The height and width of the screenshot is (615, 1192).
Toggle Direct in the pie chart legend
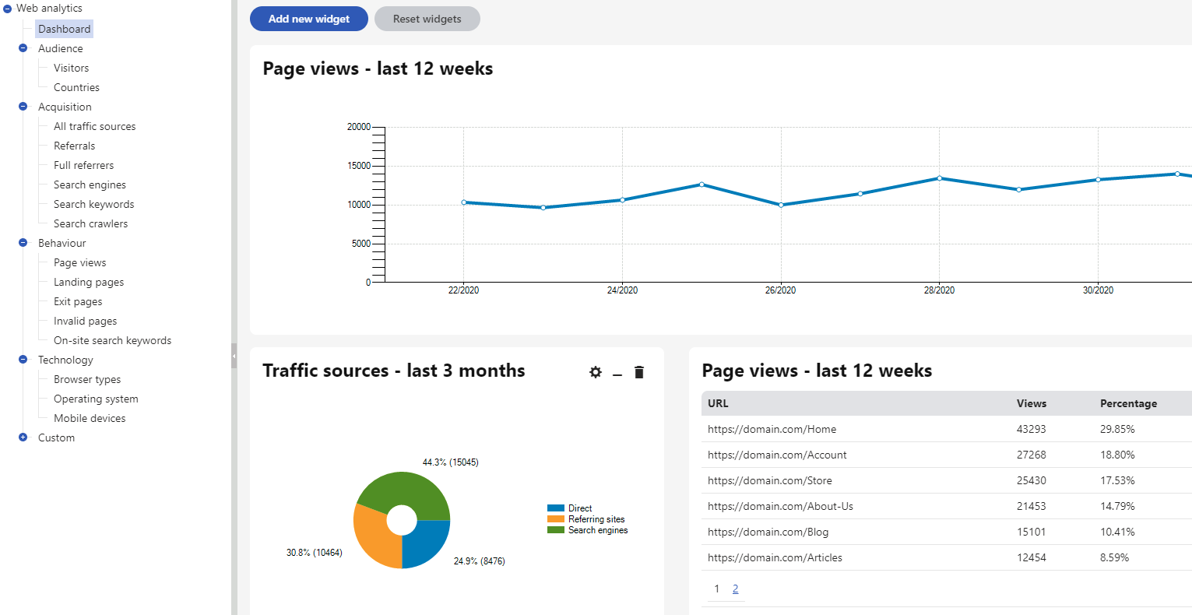click(x=579, y=508)
